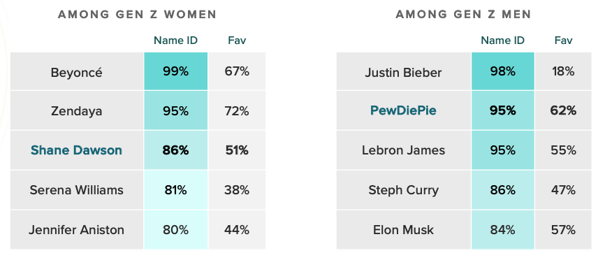The image size is (605, 260).
Task: Click Beyoncé's 99% Name ID cell
Action: [x=175, y=71]
